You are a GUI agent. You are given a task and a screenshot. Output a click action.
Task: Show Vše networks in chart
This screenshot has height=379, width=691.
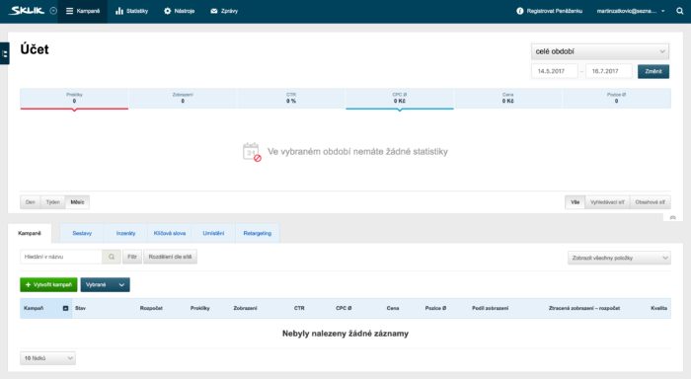coord(576,202)
